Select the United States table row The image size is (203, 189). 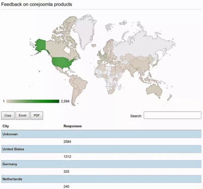pos(101,149)
